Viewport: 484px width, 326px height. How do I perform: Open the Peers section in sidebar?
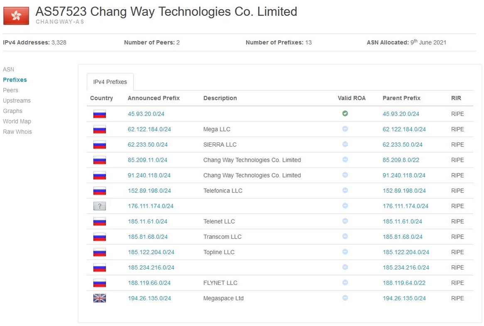tap(10, 90)
